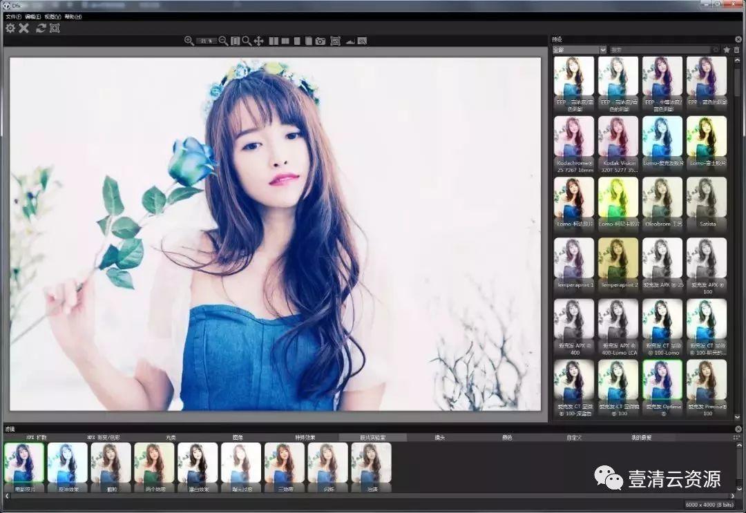
Task: Click the trash icon in presets panel
Action: [736, 50]
